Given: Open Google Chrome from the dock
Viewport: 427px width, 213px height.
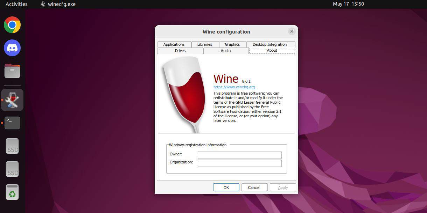Looking at the screenshot, I should [x=12, y=24].
